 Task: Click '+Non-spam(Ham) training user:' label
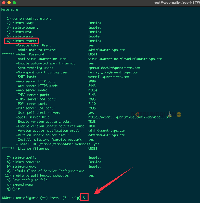click(x=43, y=72)
